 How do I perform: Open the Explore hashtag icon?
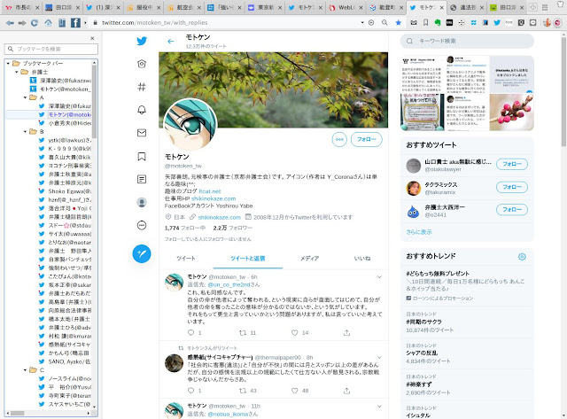point(142,87)
